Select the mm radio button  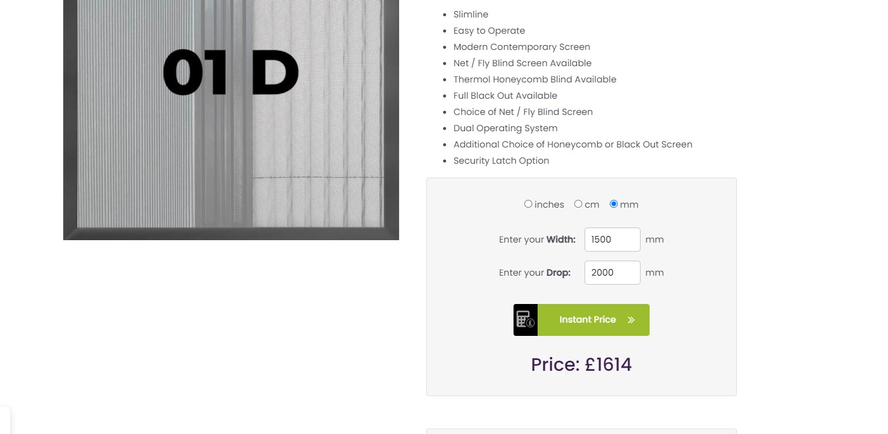613,204
